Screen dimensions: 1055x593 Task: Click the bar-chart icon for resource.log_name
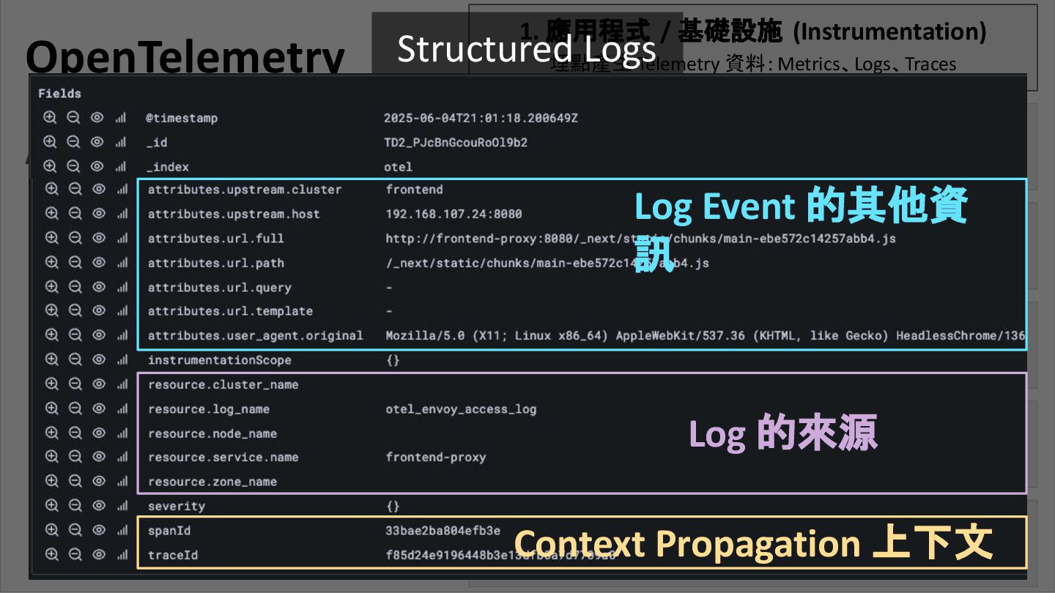(122, 409)
